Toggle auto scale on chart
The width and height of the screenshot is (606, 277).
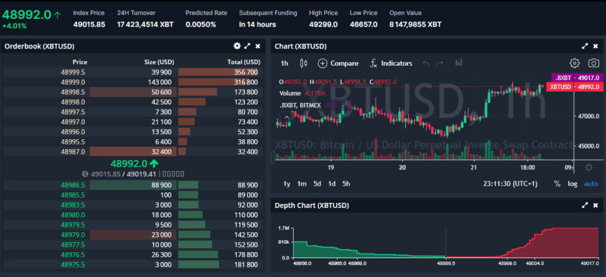591,184
